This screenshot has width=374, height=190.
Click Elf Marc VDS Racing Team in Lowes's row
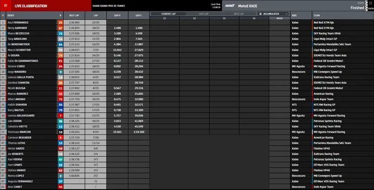(x=329, y=165)
